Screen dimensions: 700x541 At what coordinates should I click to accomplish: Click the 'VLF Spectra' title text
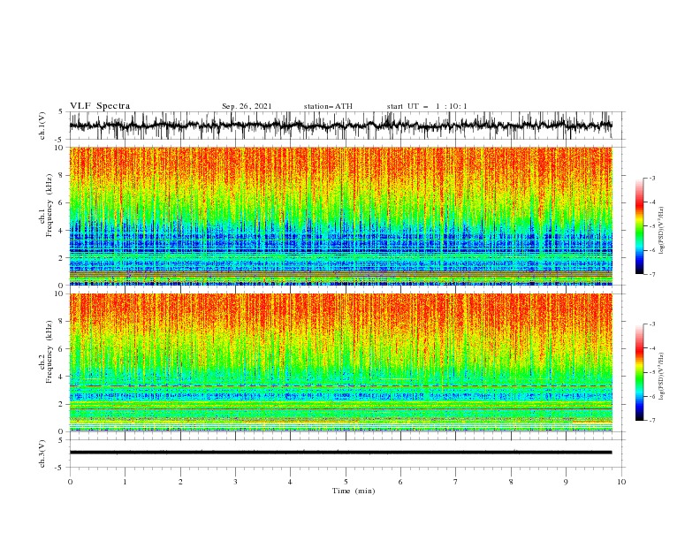point(100,106)
